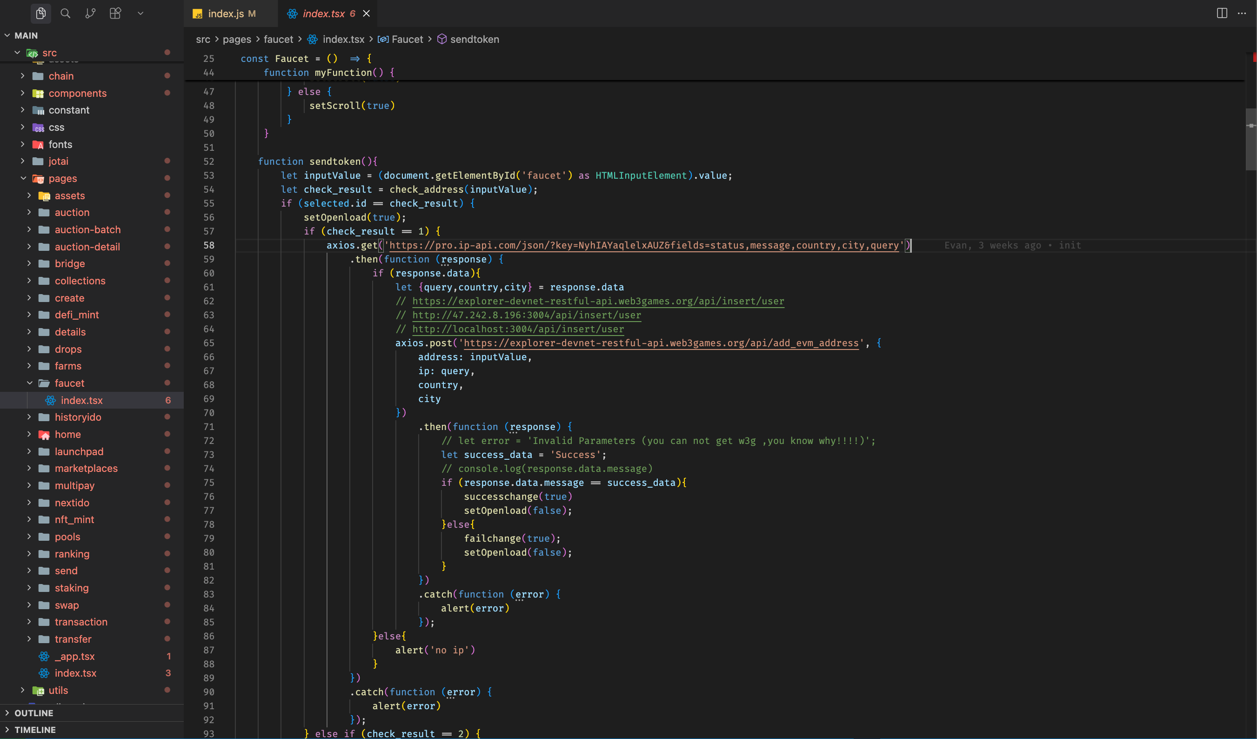Open the Source Control view icon
Viewport: 1257px width, 739px height.
tap(90, 13)
